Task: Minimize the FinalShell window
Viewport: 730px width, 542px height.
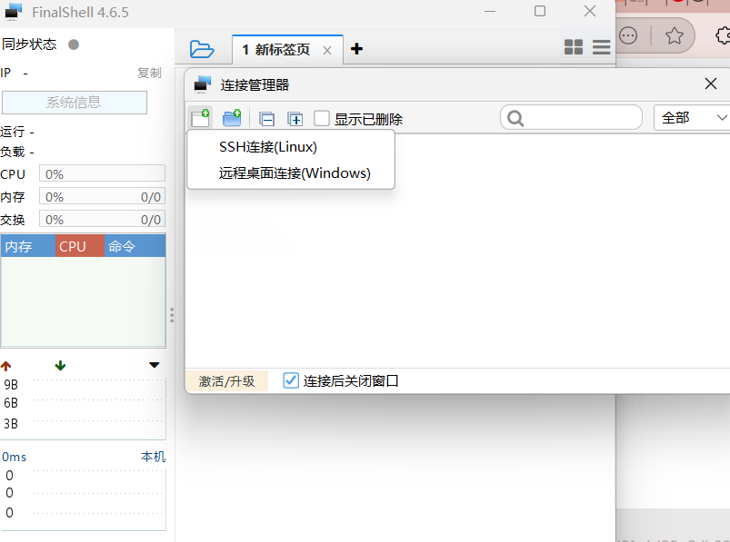Action: coord(490,11)
